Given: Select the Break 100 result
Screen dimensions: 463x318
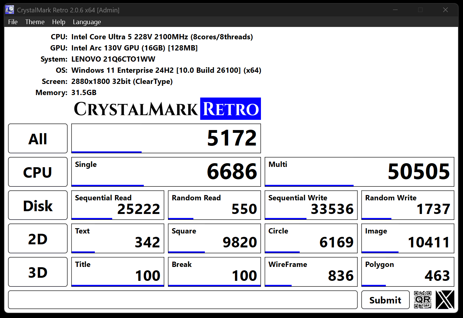Looking at the screenshot, I should [214, 272].
